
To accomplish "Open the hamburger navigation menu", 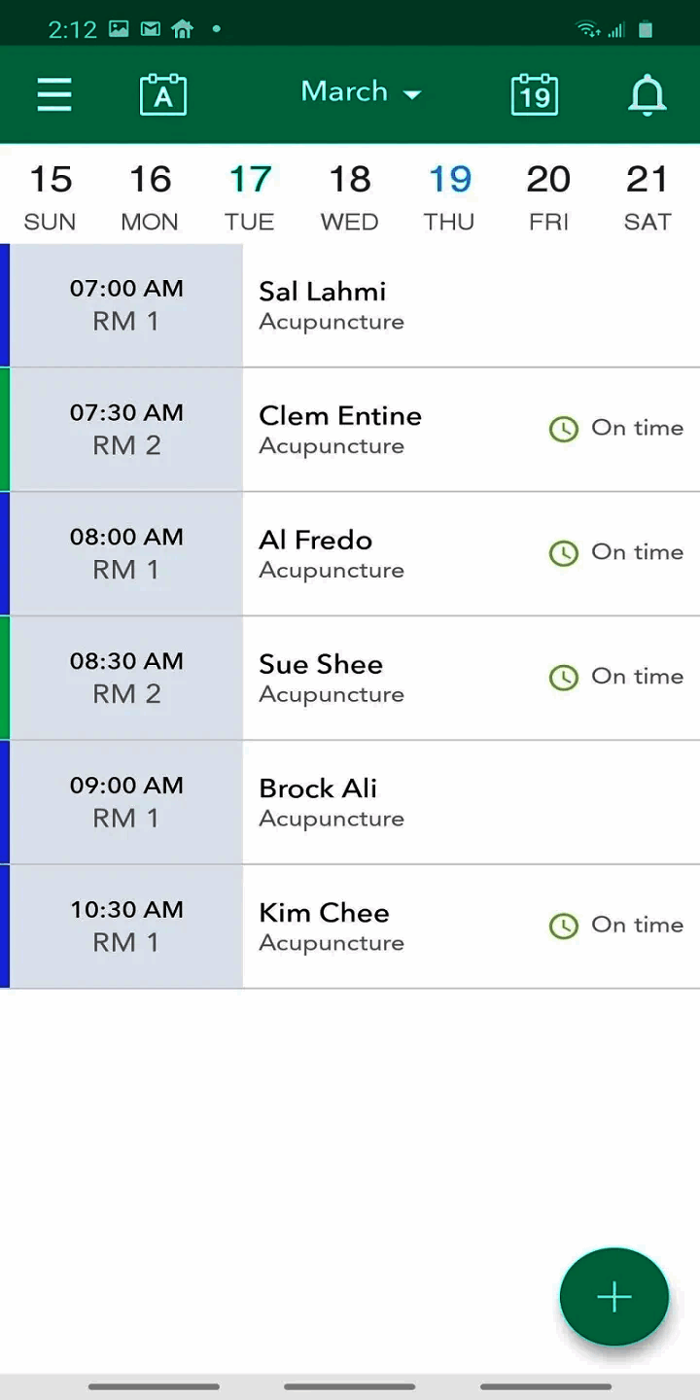I will (x=54, y=94).
